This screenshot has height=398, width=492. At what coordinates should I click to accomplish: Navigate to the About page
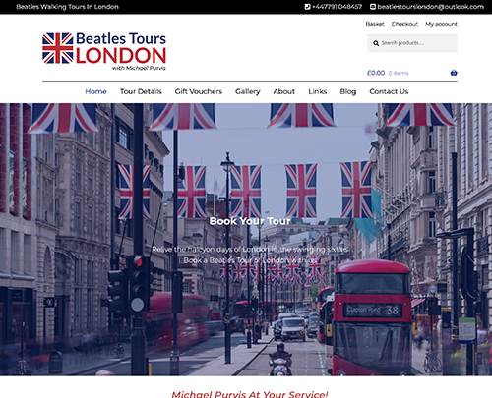284,91
